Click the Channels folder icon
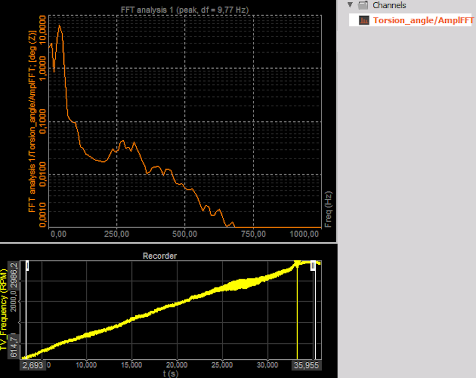 pos(363,5)
